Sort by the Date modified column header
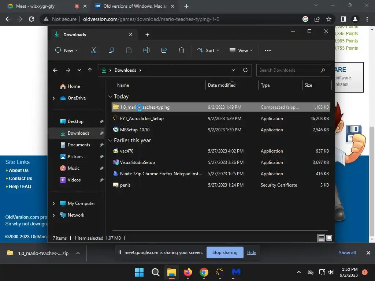This screenshot has height=281, width=375. 222,85
